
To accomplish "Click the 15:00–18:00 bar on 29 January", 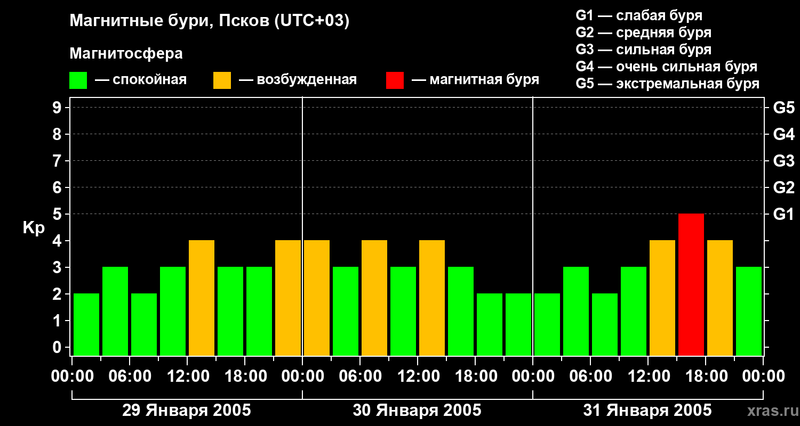I will (230, 311).
